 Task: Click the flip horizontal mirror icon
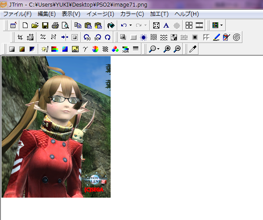coord(43,37)
